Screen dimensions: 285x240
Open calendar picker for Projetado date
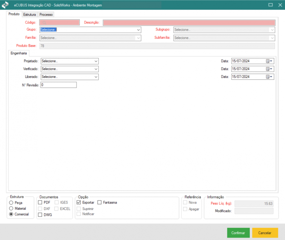269,61
